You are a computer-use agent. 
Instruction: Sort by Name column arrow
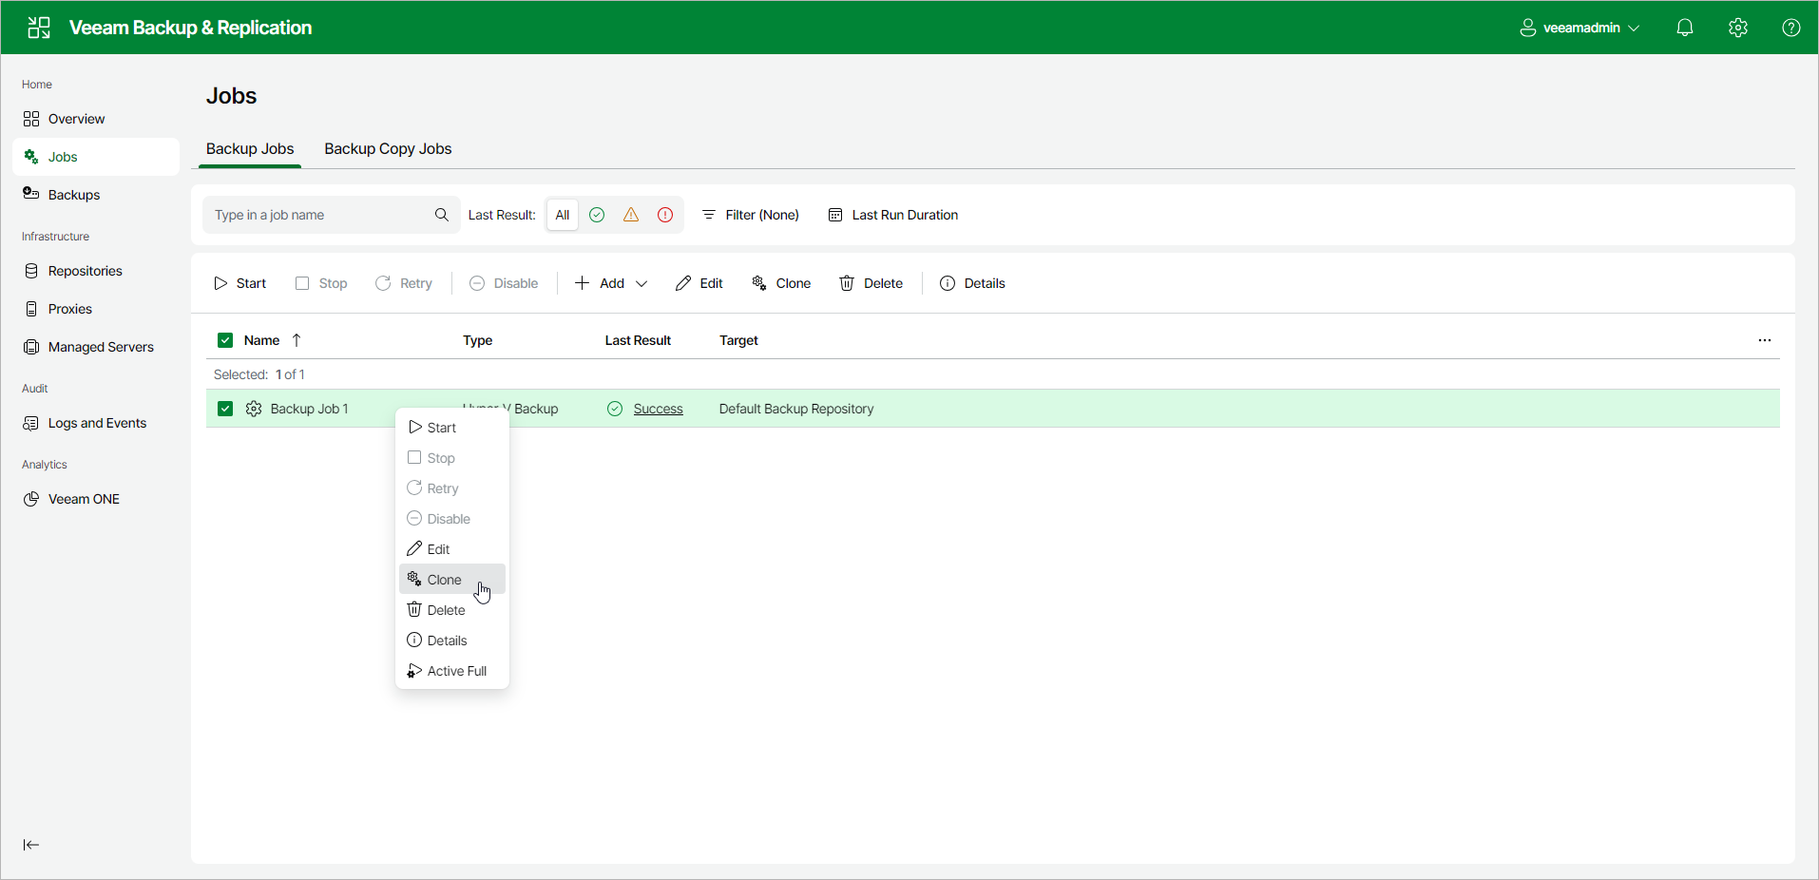coord(297,340)
